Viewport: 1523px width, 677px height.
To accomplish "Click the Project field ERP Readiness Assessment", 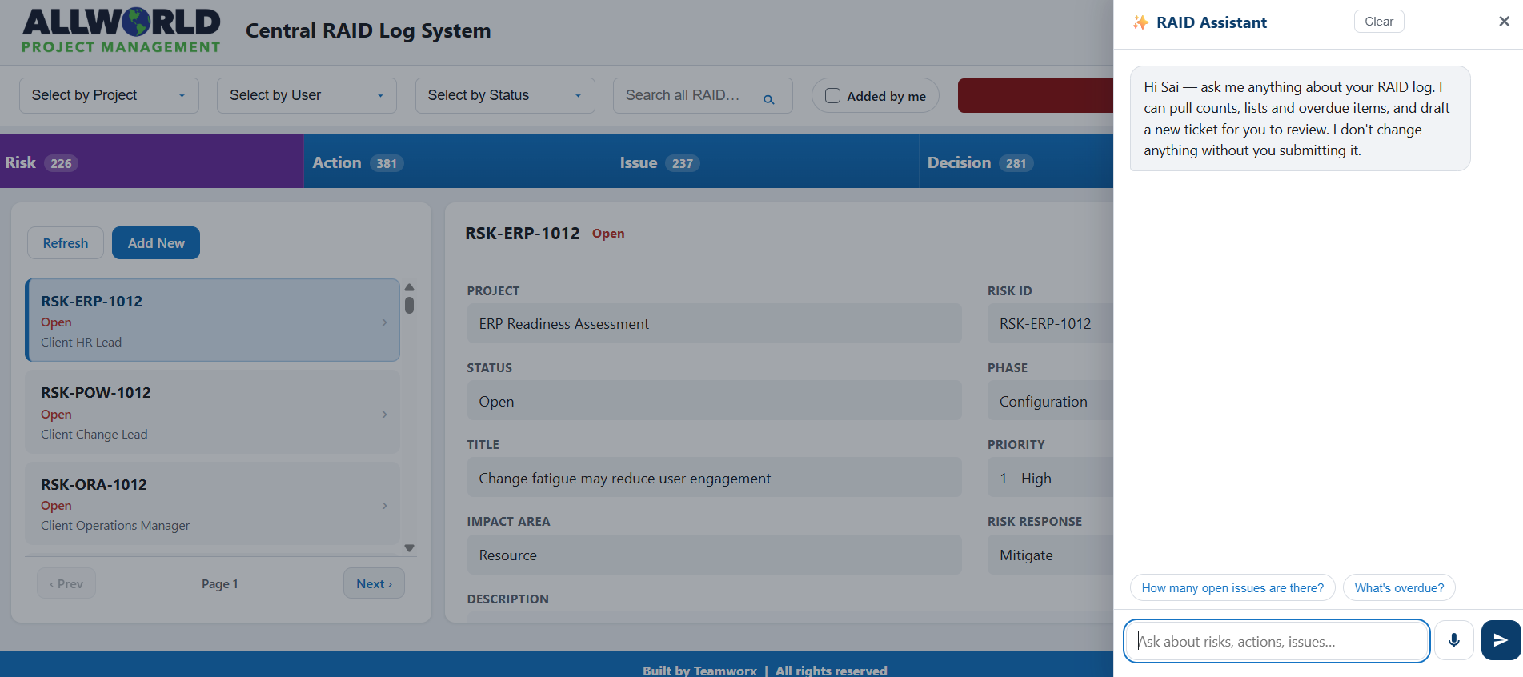I will pos(714,323).
